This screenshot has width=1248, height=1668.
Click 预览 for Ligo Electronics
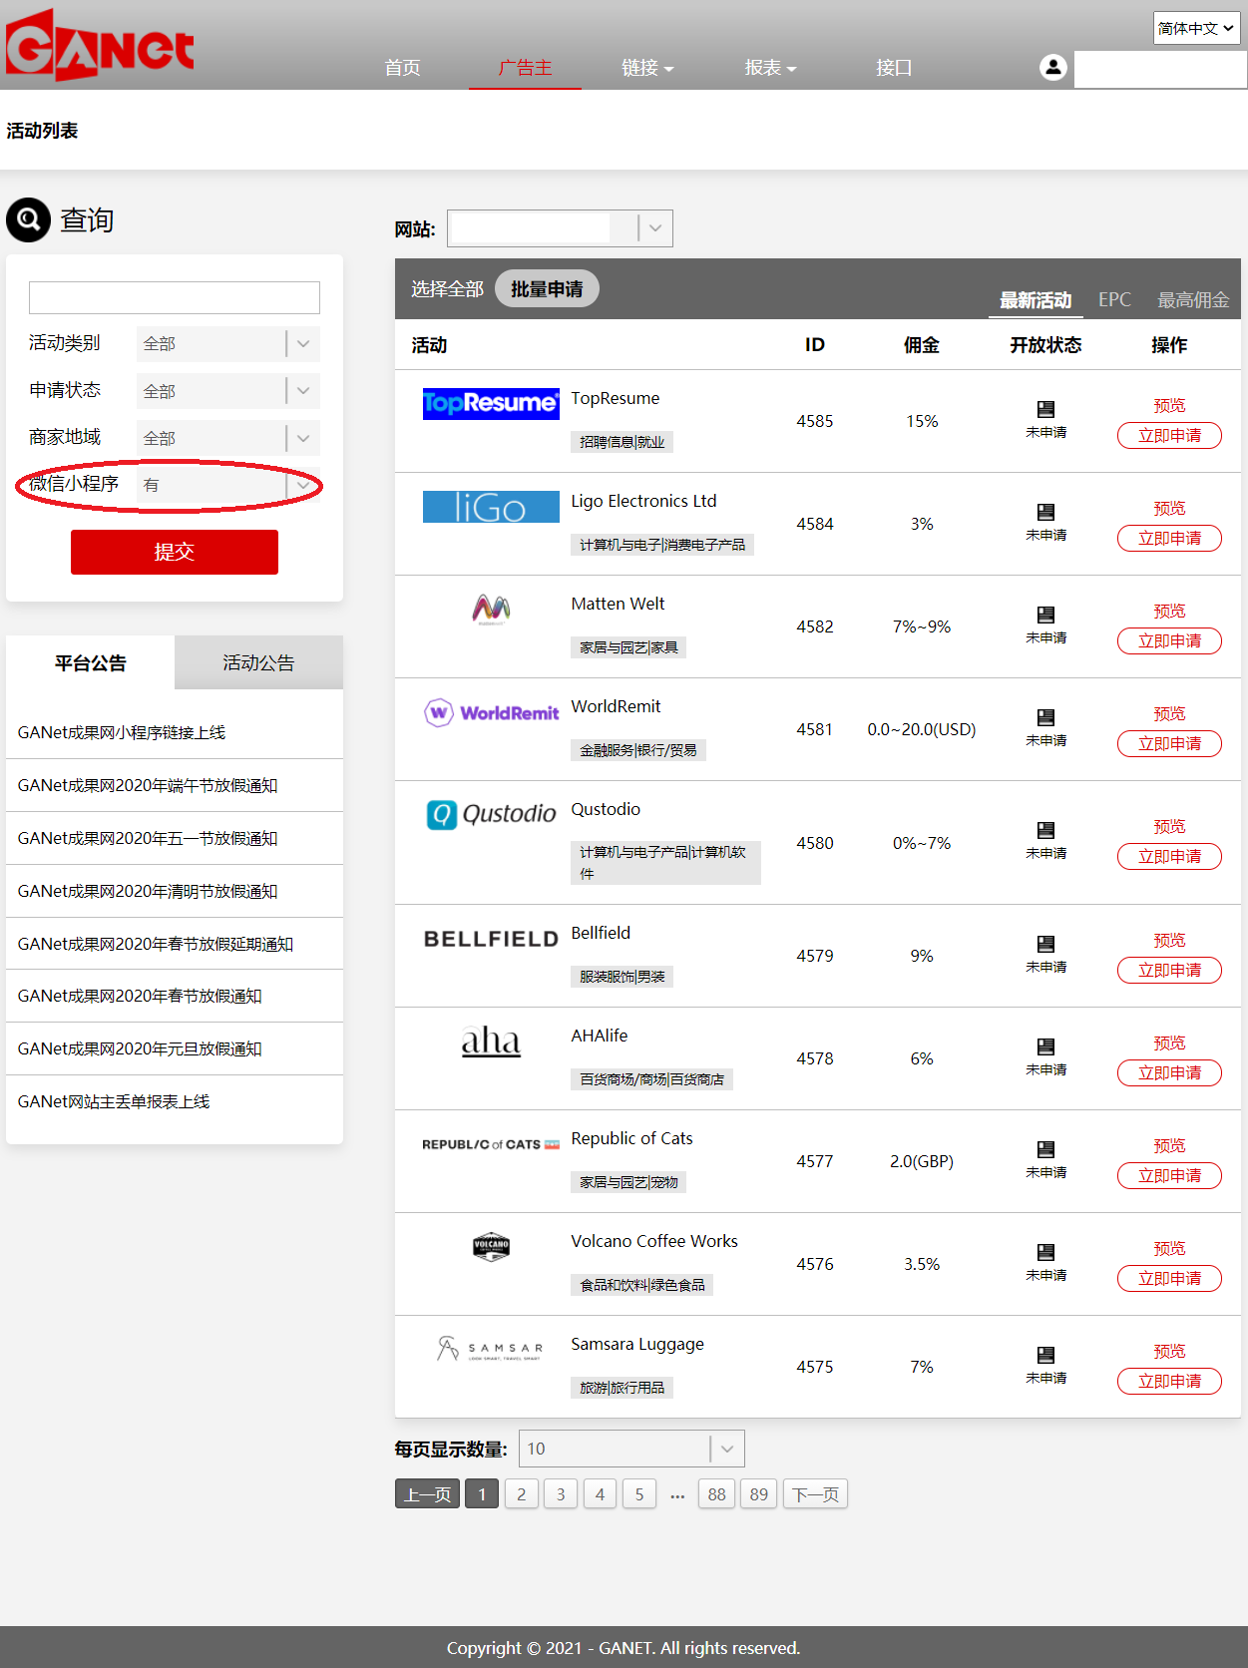(1169, 508)
